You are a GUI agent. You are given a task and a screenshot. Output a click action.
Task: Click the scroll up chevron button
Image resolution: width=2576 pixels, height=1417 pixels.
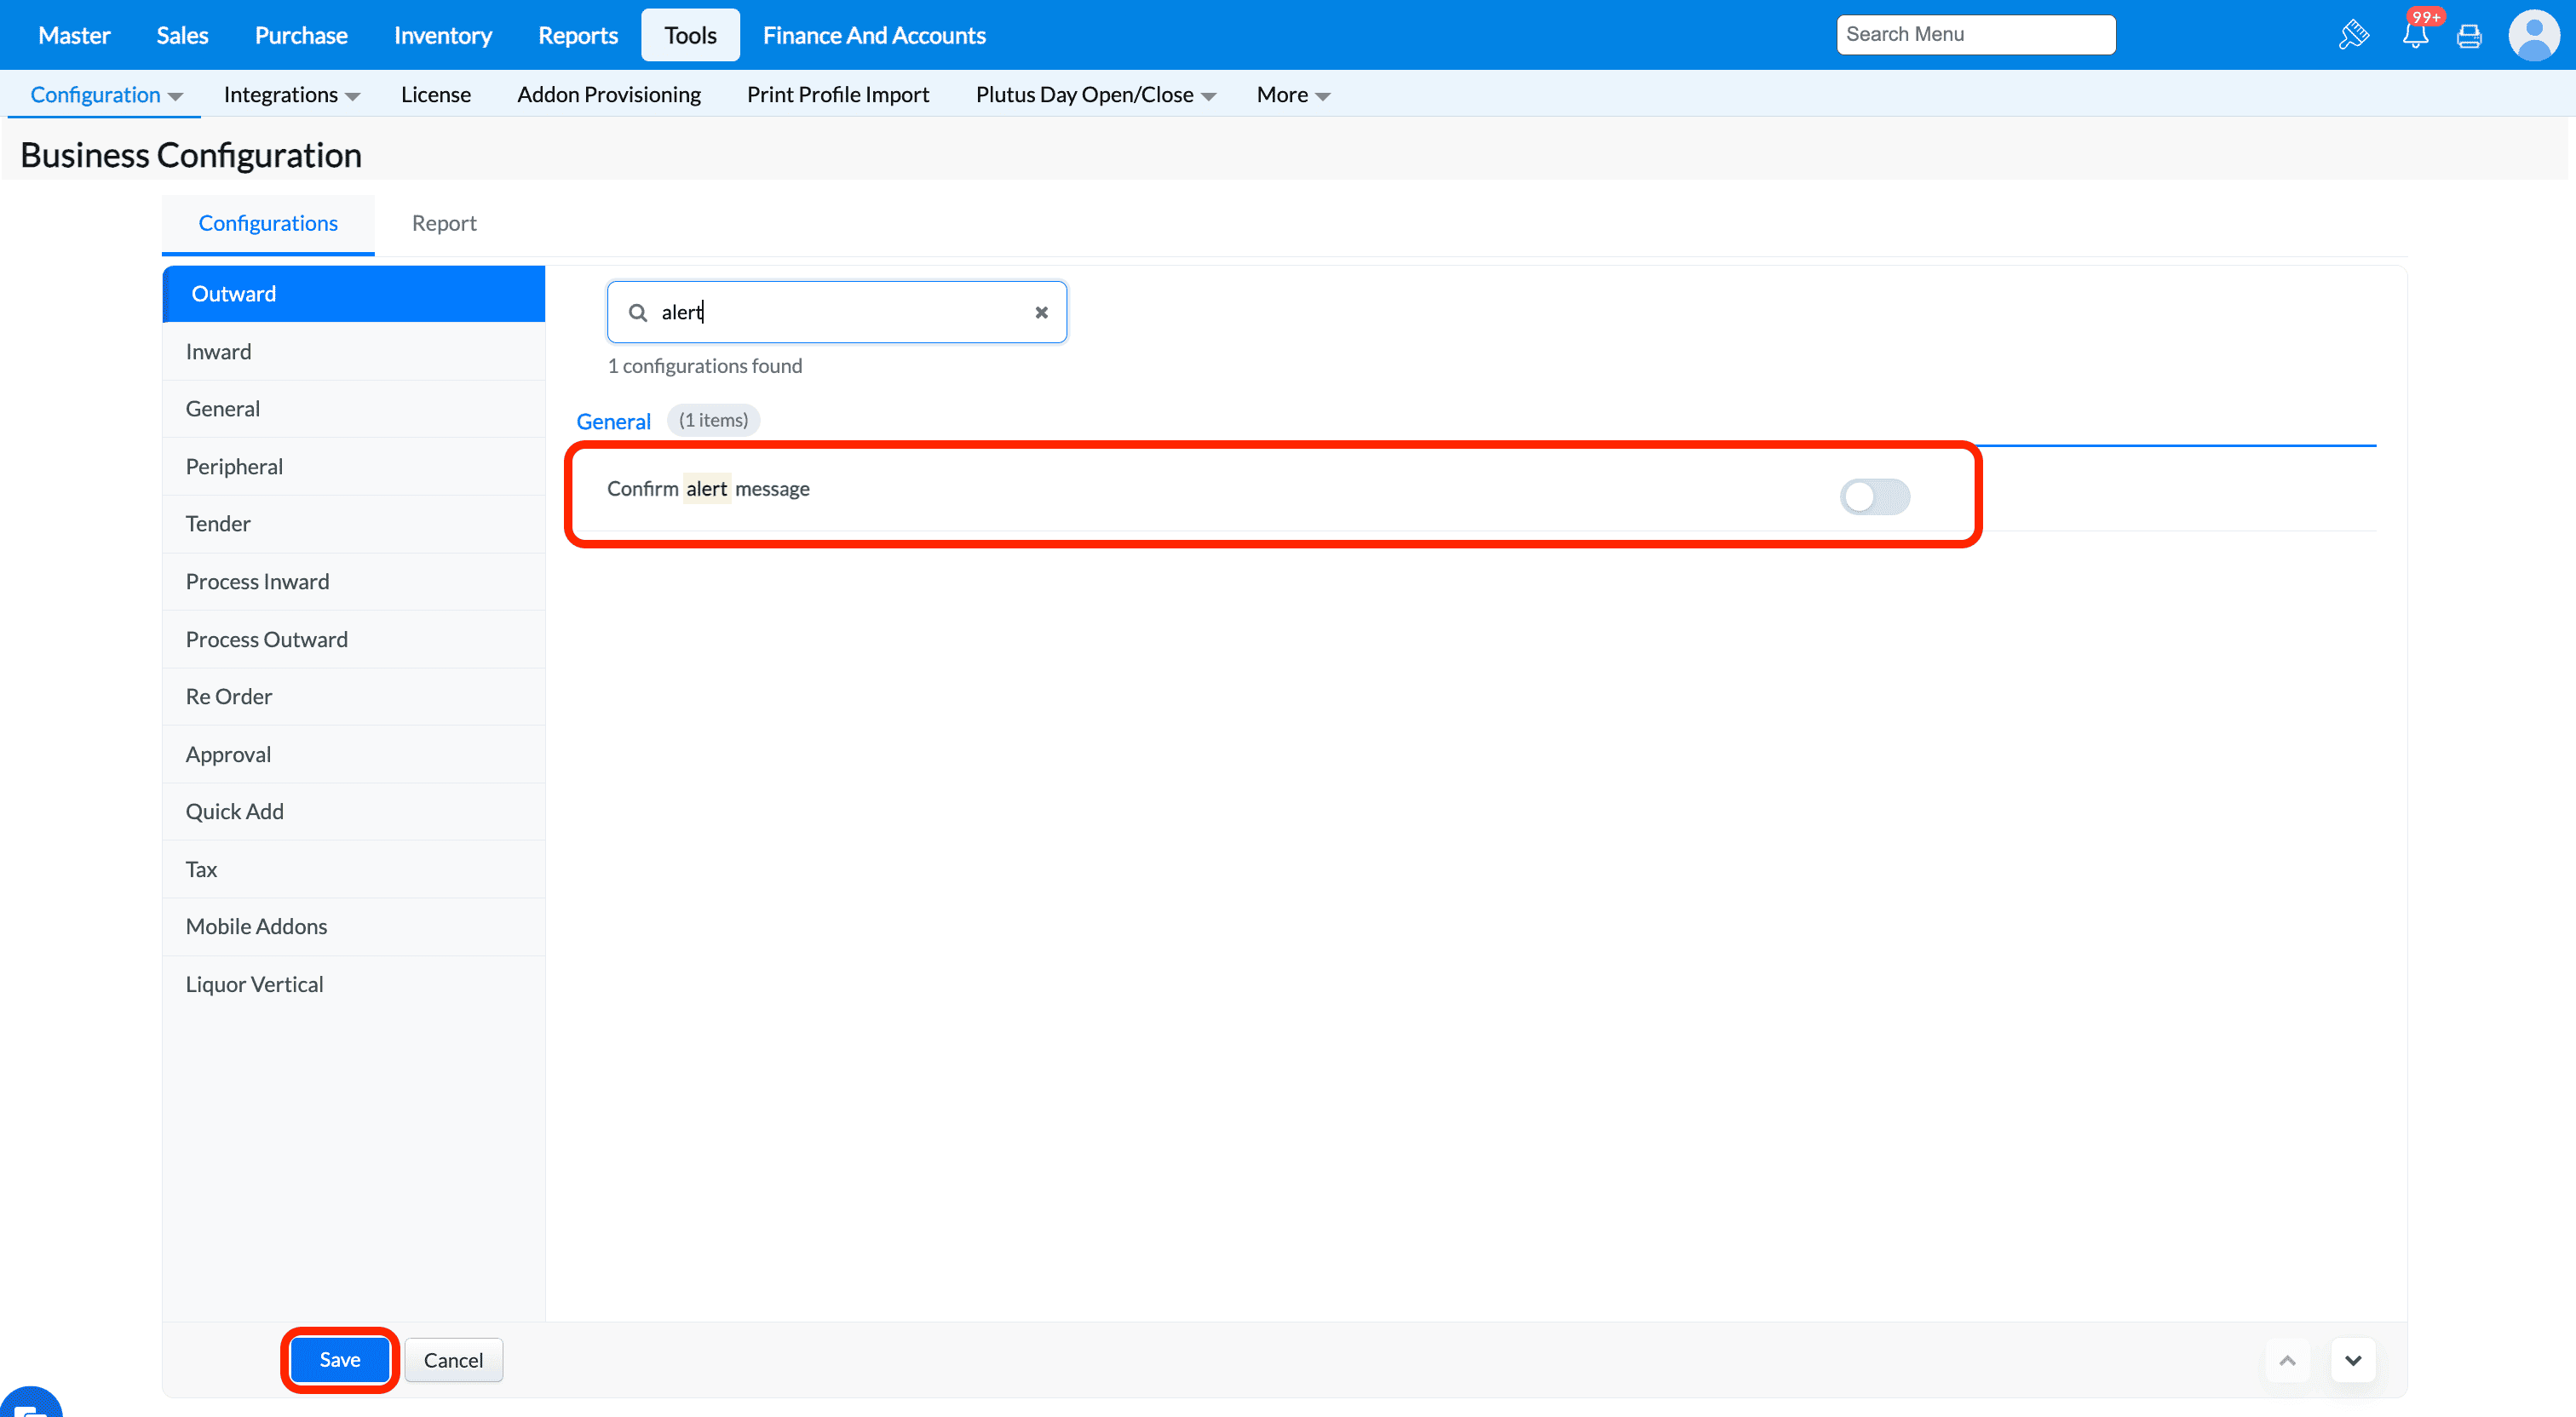pos(2287,1360)
